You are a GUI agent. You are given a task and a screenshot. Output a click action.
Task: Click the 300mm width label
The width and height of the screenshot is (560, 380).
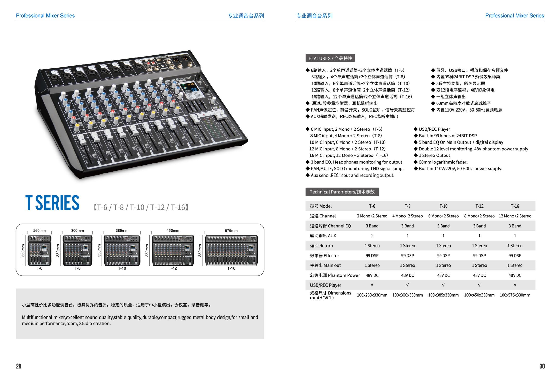tap(77, 230)
